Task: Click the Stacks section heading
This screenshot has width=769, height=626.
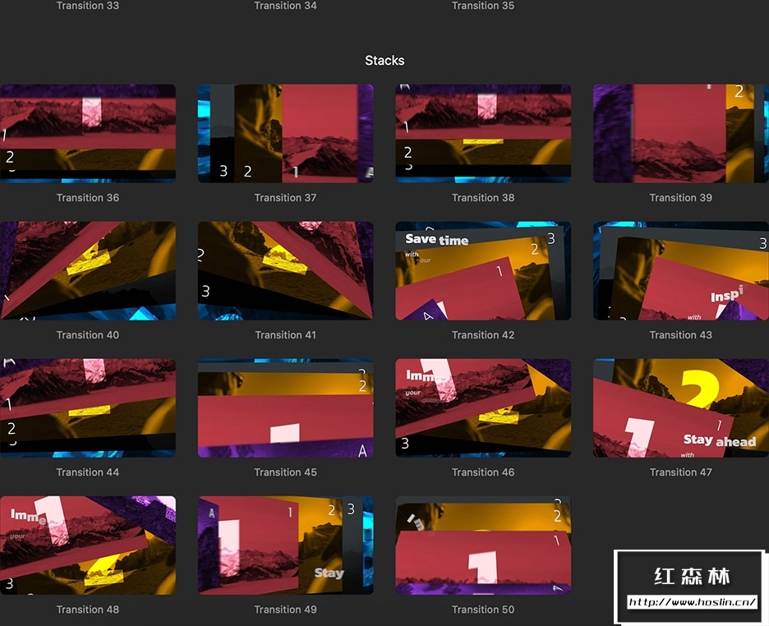Action: click(x=384, y=60)
